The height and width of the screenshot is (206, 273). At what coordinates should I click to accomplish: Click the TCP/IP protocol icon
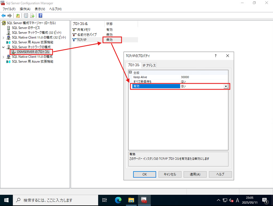point(74,40)
